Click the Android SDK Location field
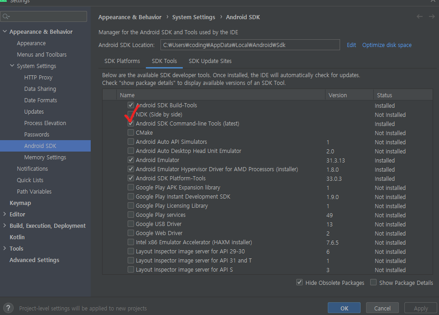 (x=250, y=45)
